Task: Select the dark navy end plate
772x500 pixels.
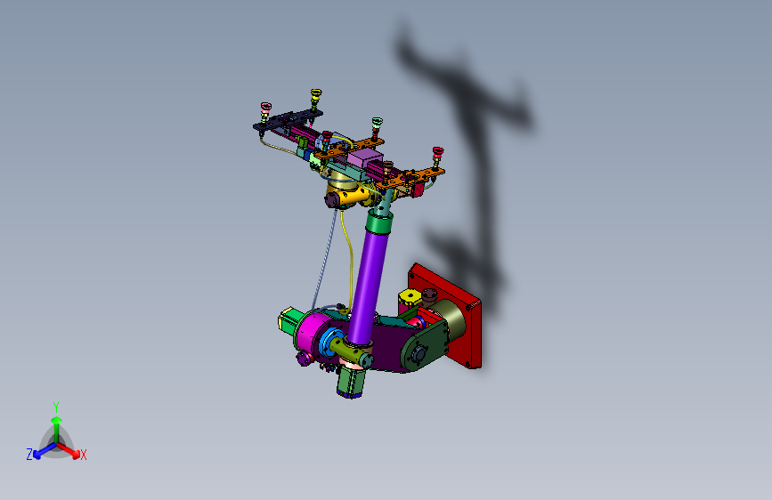Action: (288, 121)
